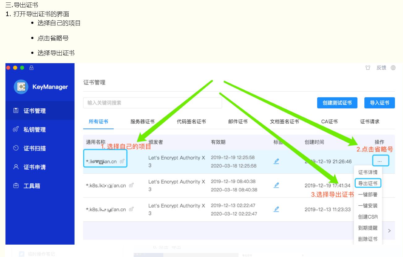The image size is (403, 257).
Task: Open the 证书管理 sidebar section
Action: pyautogui.click(x=40, y=111)
